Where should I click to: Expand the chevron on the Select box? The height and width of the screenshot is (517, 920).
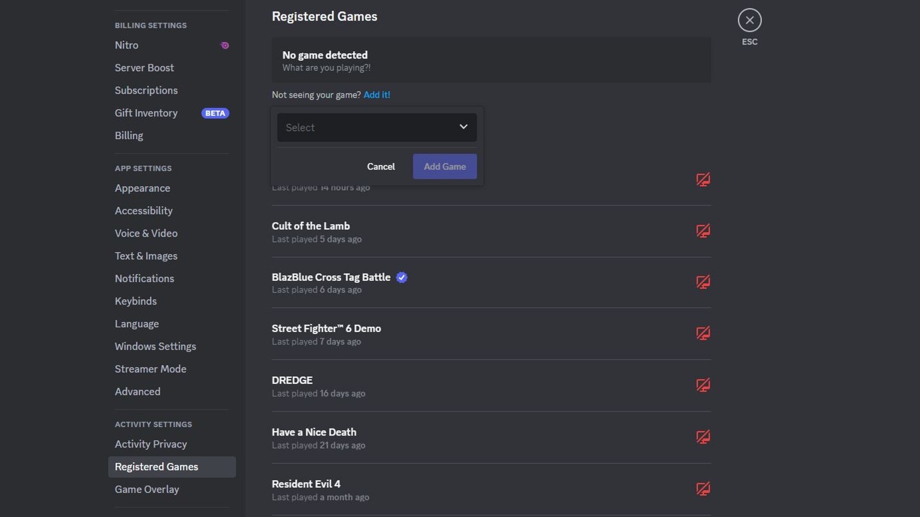463,127
